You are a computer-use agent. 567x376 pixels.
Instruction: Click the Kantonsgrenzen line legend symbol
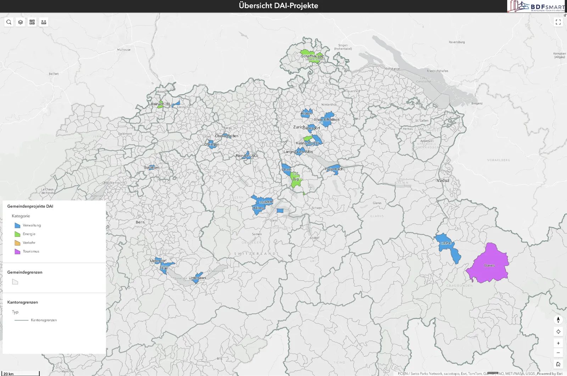pos(21,320)
